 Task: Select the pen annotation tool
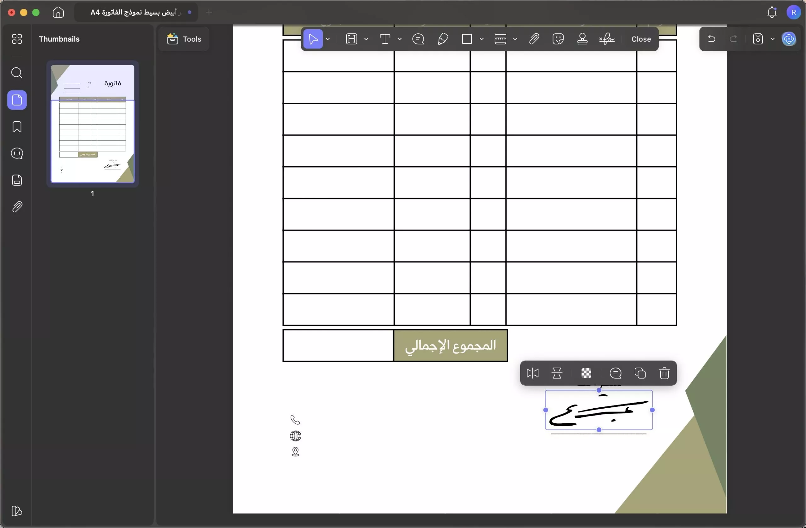click(443, 39)
